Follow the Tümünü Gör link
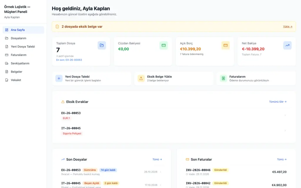This screenshot has width=301, height=188. [278, 102]
